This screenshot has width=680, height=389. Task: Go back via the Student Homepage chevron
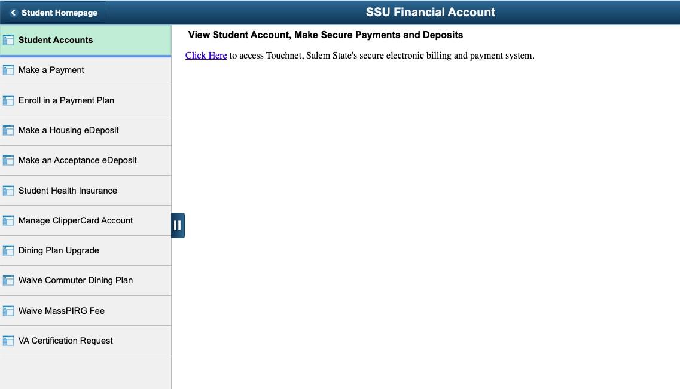click(x=13, y=13)
